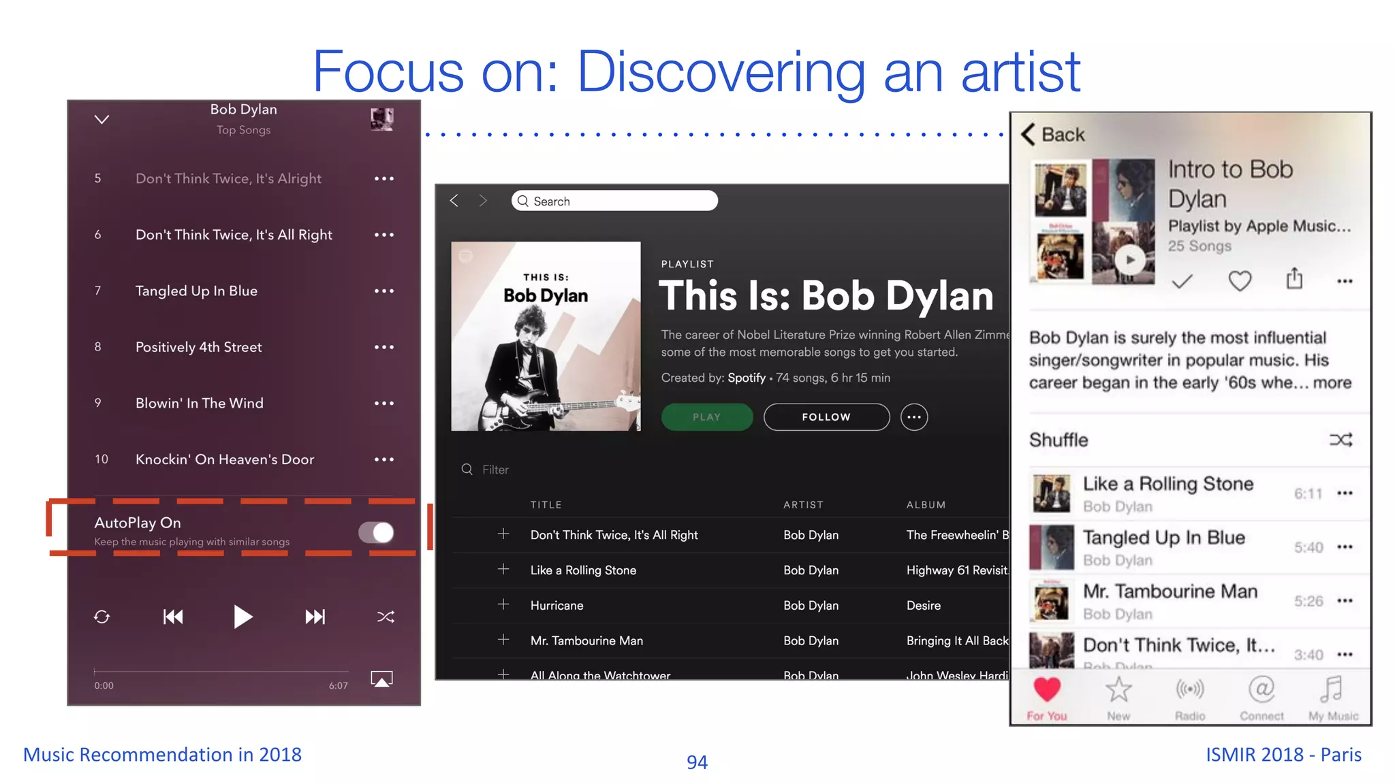Add Hurricane to library with plus icon

[x=503, y=605]
